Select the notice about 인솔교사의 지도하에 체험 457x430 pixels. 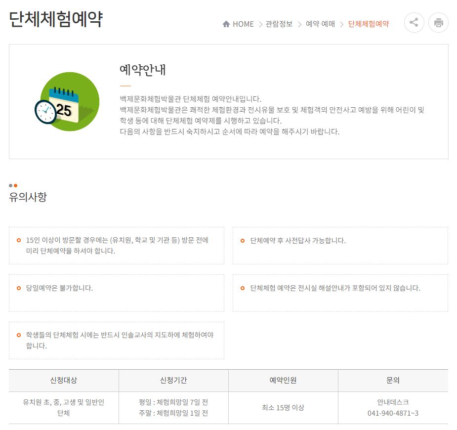pos(117,341)
